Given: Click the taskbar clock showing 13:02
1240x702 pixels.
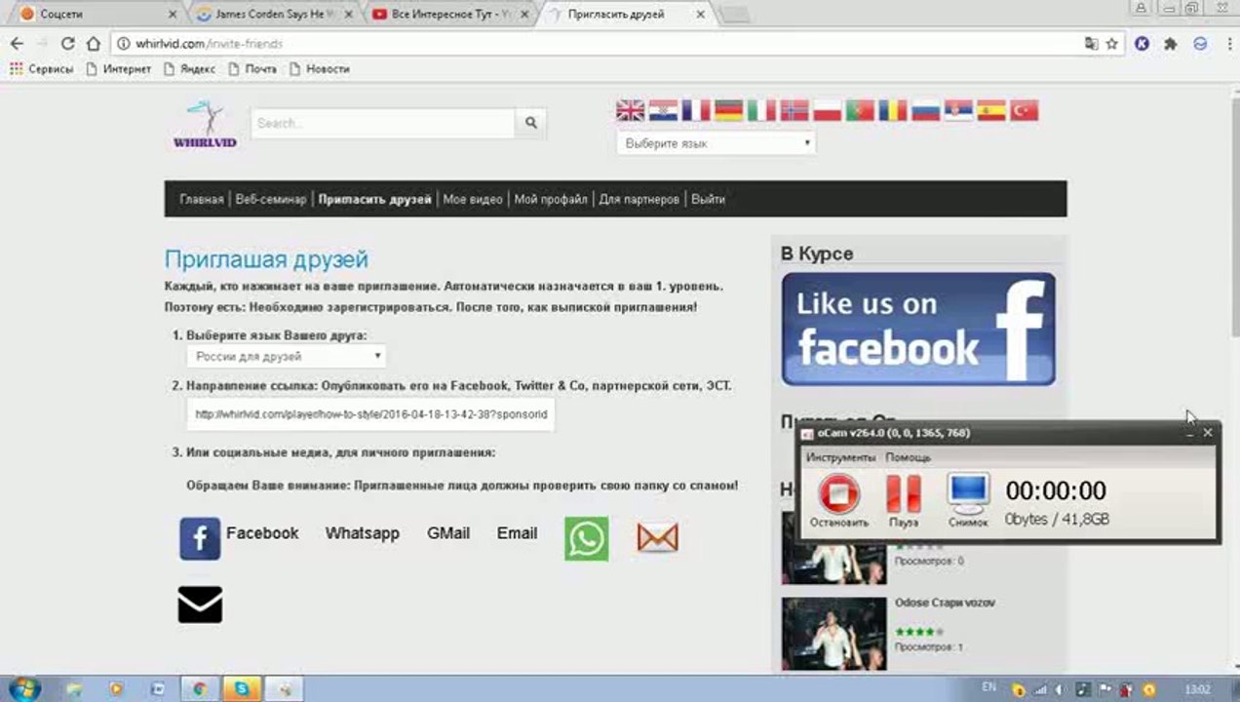Looking at the screenshot, I should 1197,689.
